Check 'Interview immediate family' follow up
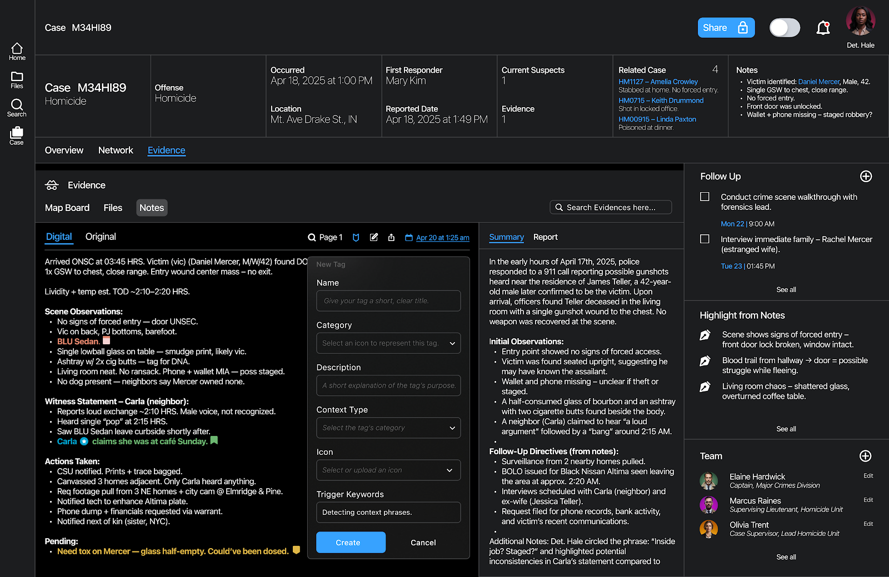Image resolution: width=889 pixels, height=577 pixels. point(705,239)
